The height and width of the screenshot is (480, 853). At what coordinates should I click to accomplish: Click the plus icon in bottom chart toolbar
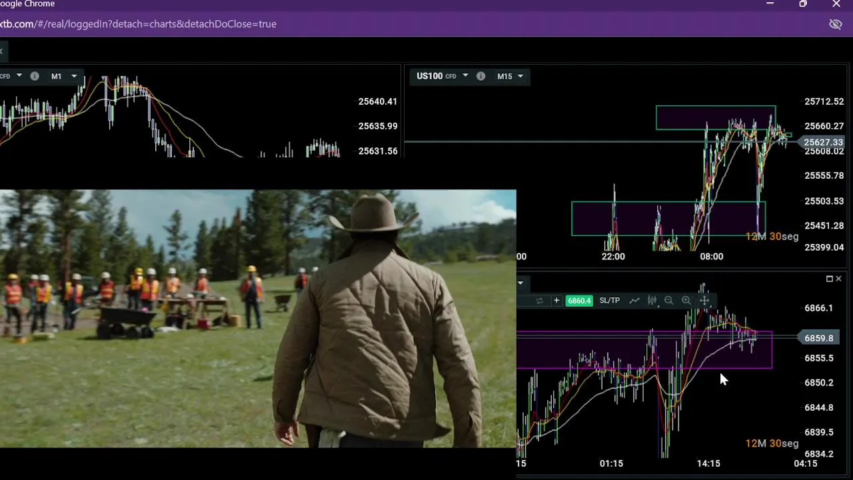(x=556, y=301)
